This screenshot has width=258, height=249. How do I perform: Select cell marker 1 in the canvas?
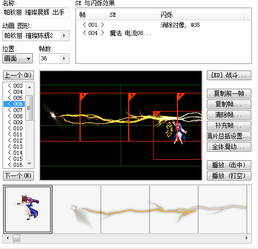tap(156, 114)
